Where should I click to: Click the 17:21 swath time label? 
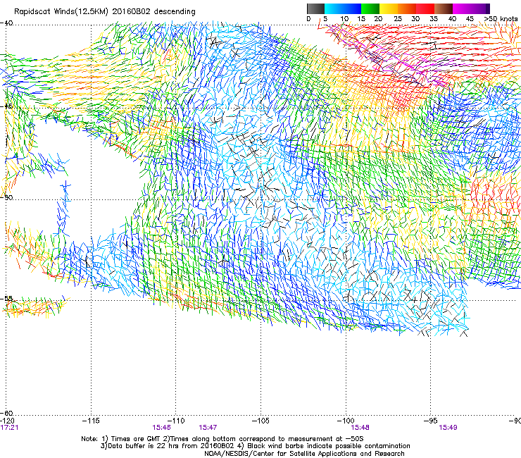(9, 428)
